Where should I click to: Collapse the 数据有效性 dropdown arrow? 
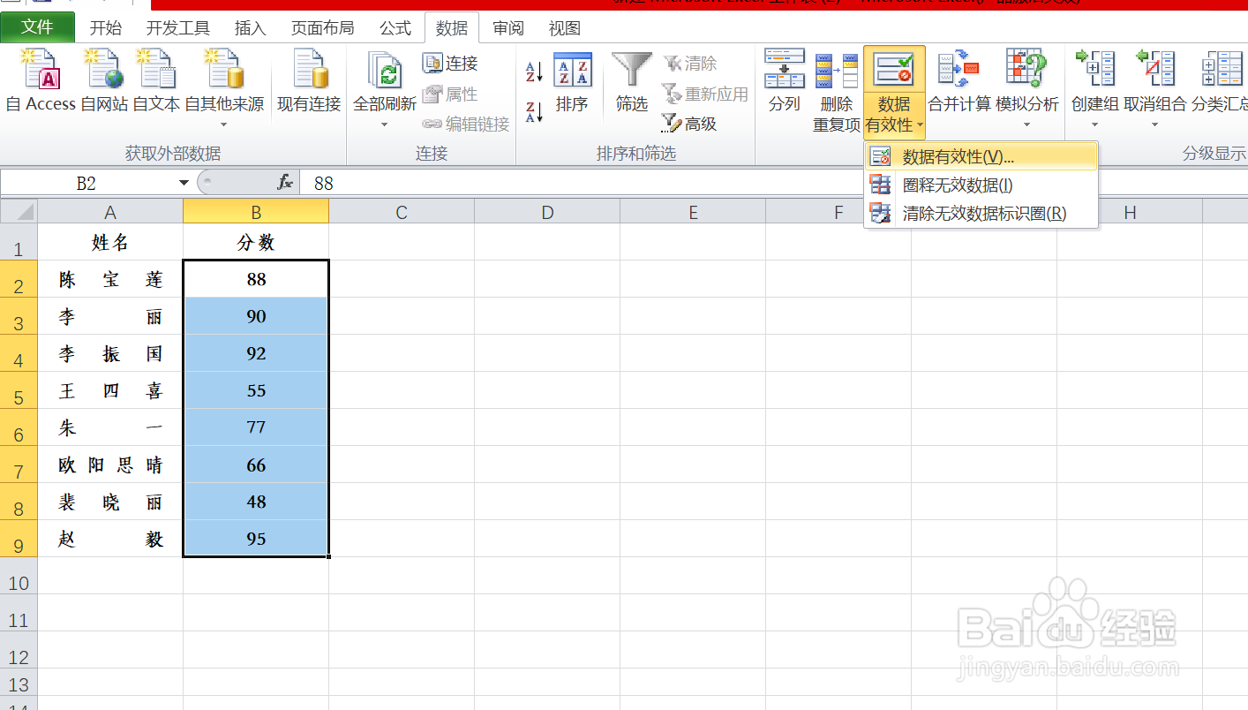click(921, 125)
